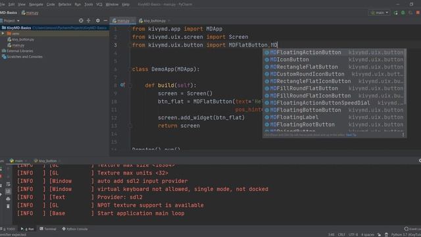The image size is (421, 237).
Task: Choose MDFloatingActionButton completion suggestion
Action: tap(334, 53)
